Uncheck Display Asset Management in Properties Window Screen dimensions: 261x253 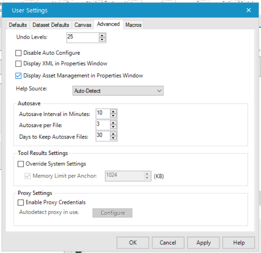pyautogui.click(x=19, y=76)
